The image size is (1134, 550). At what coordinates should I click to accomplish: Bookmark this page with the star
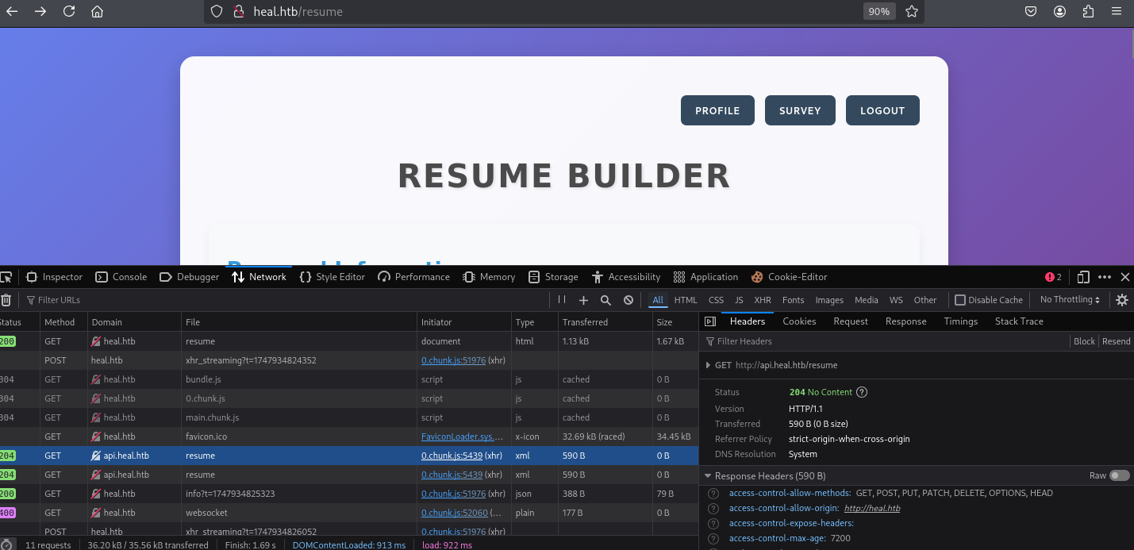pos(912,12)
